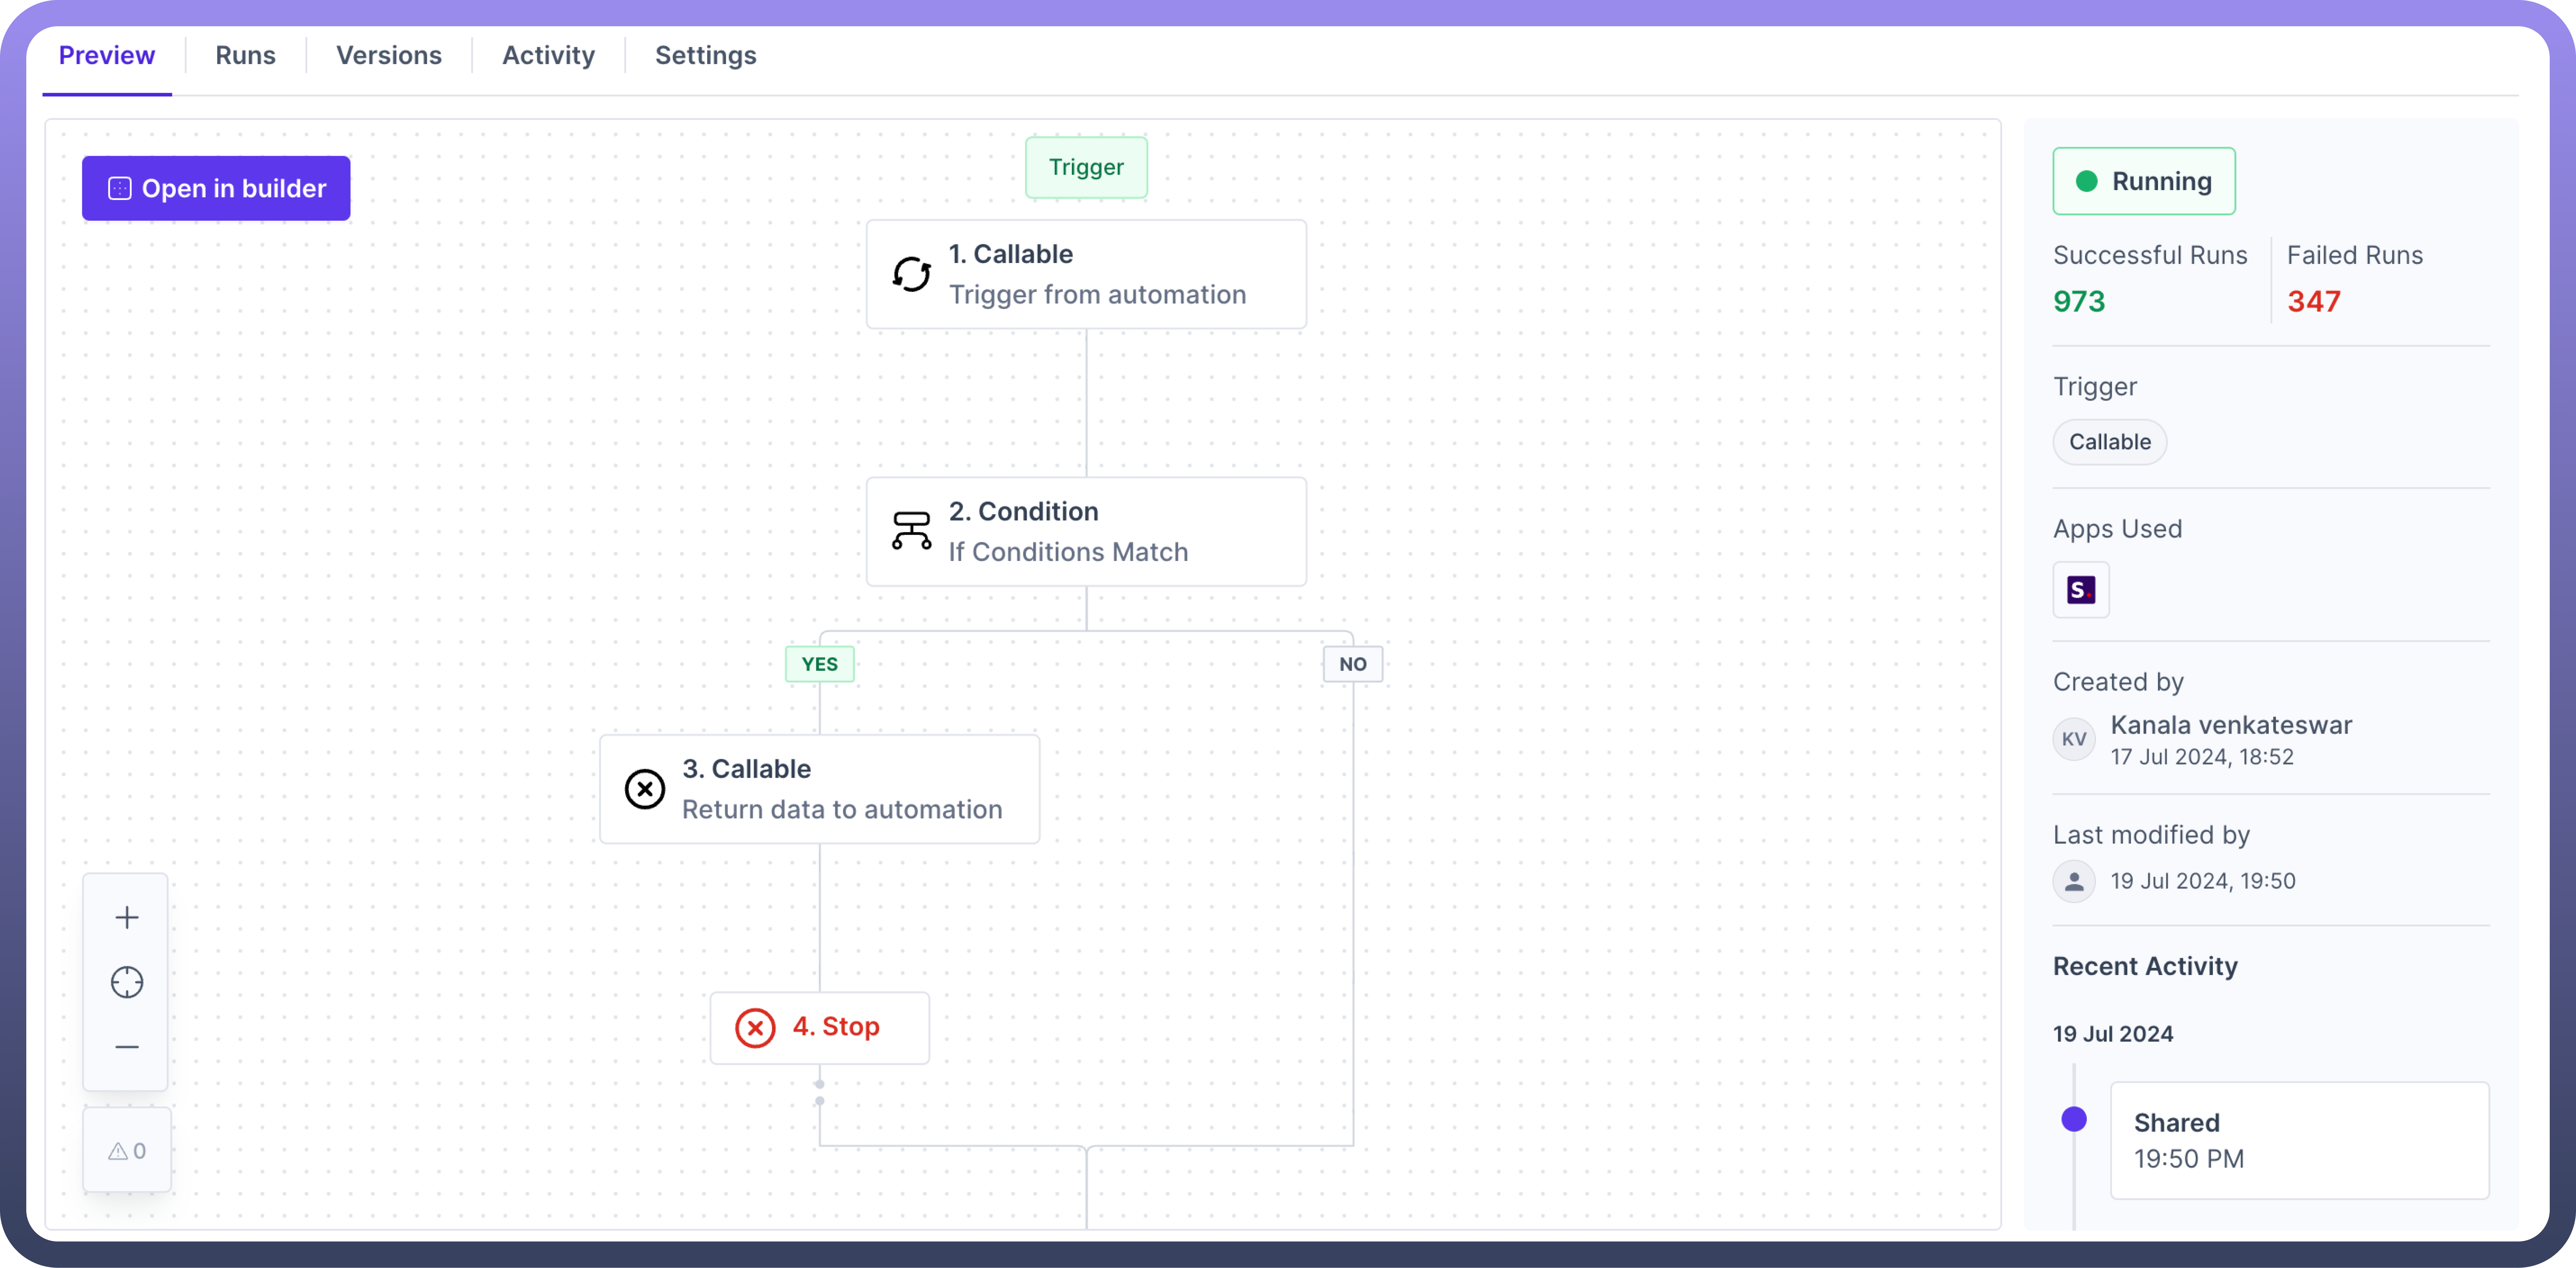Image resolution: width=2576 pixels, height=1268 pixels.
Task: Click the Callable trigger refresh icon
Action: point(911,274)
